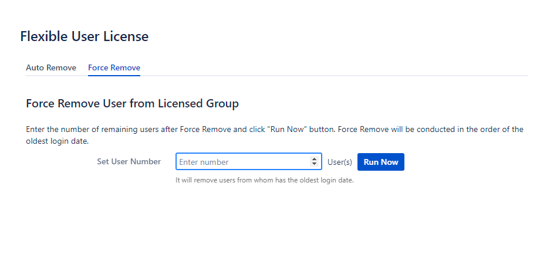Click the Run Now button
Viewport: 540px width, 264px height.
(380, 162)
